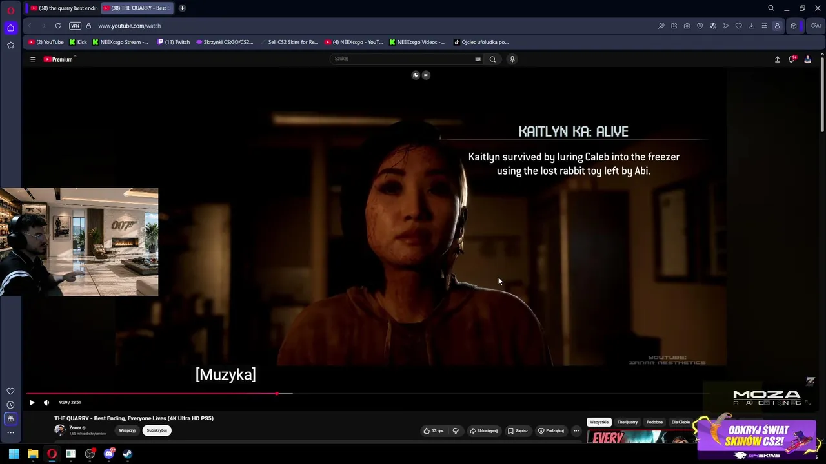This screenshot has height=464, width=826.
Task: Open '(4) NEEXcsgo - YouT...' bookmark
Action: (x=354, y=42)
